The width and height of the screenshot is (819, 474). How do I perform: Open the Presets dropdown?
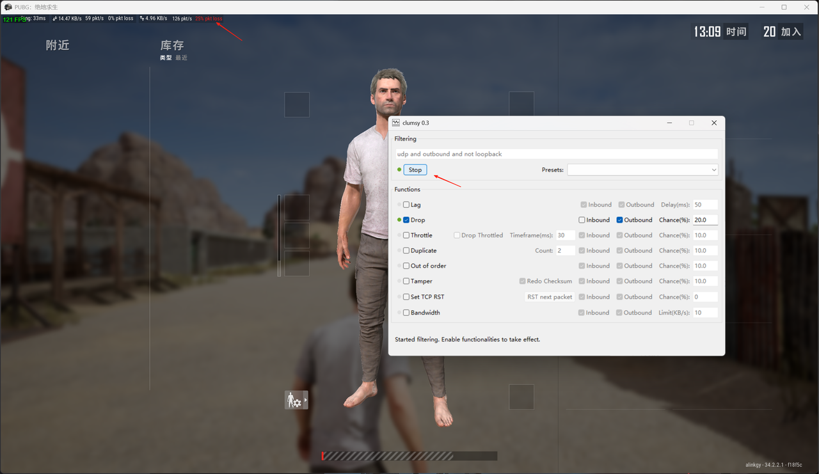(x=642, y=170)
